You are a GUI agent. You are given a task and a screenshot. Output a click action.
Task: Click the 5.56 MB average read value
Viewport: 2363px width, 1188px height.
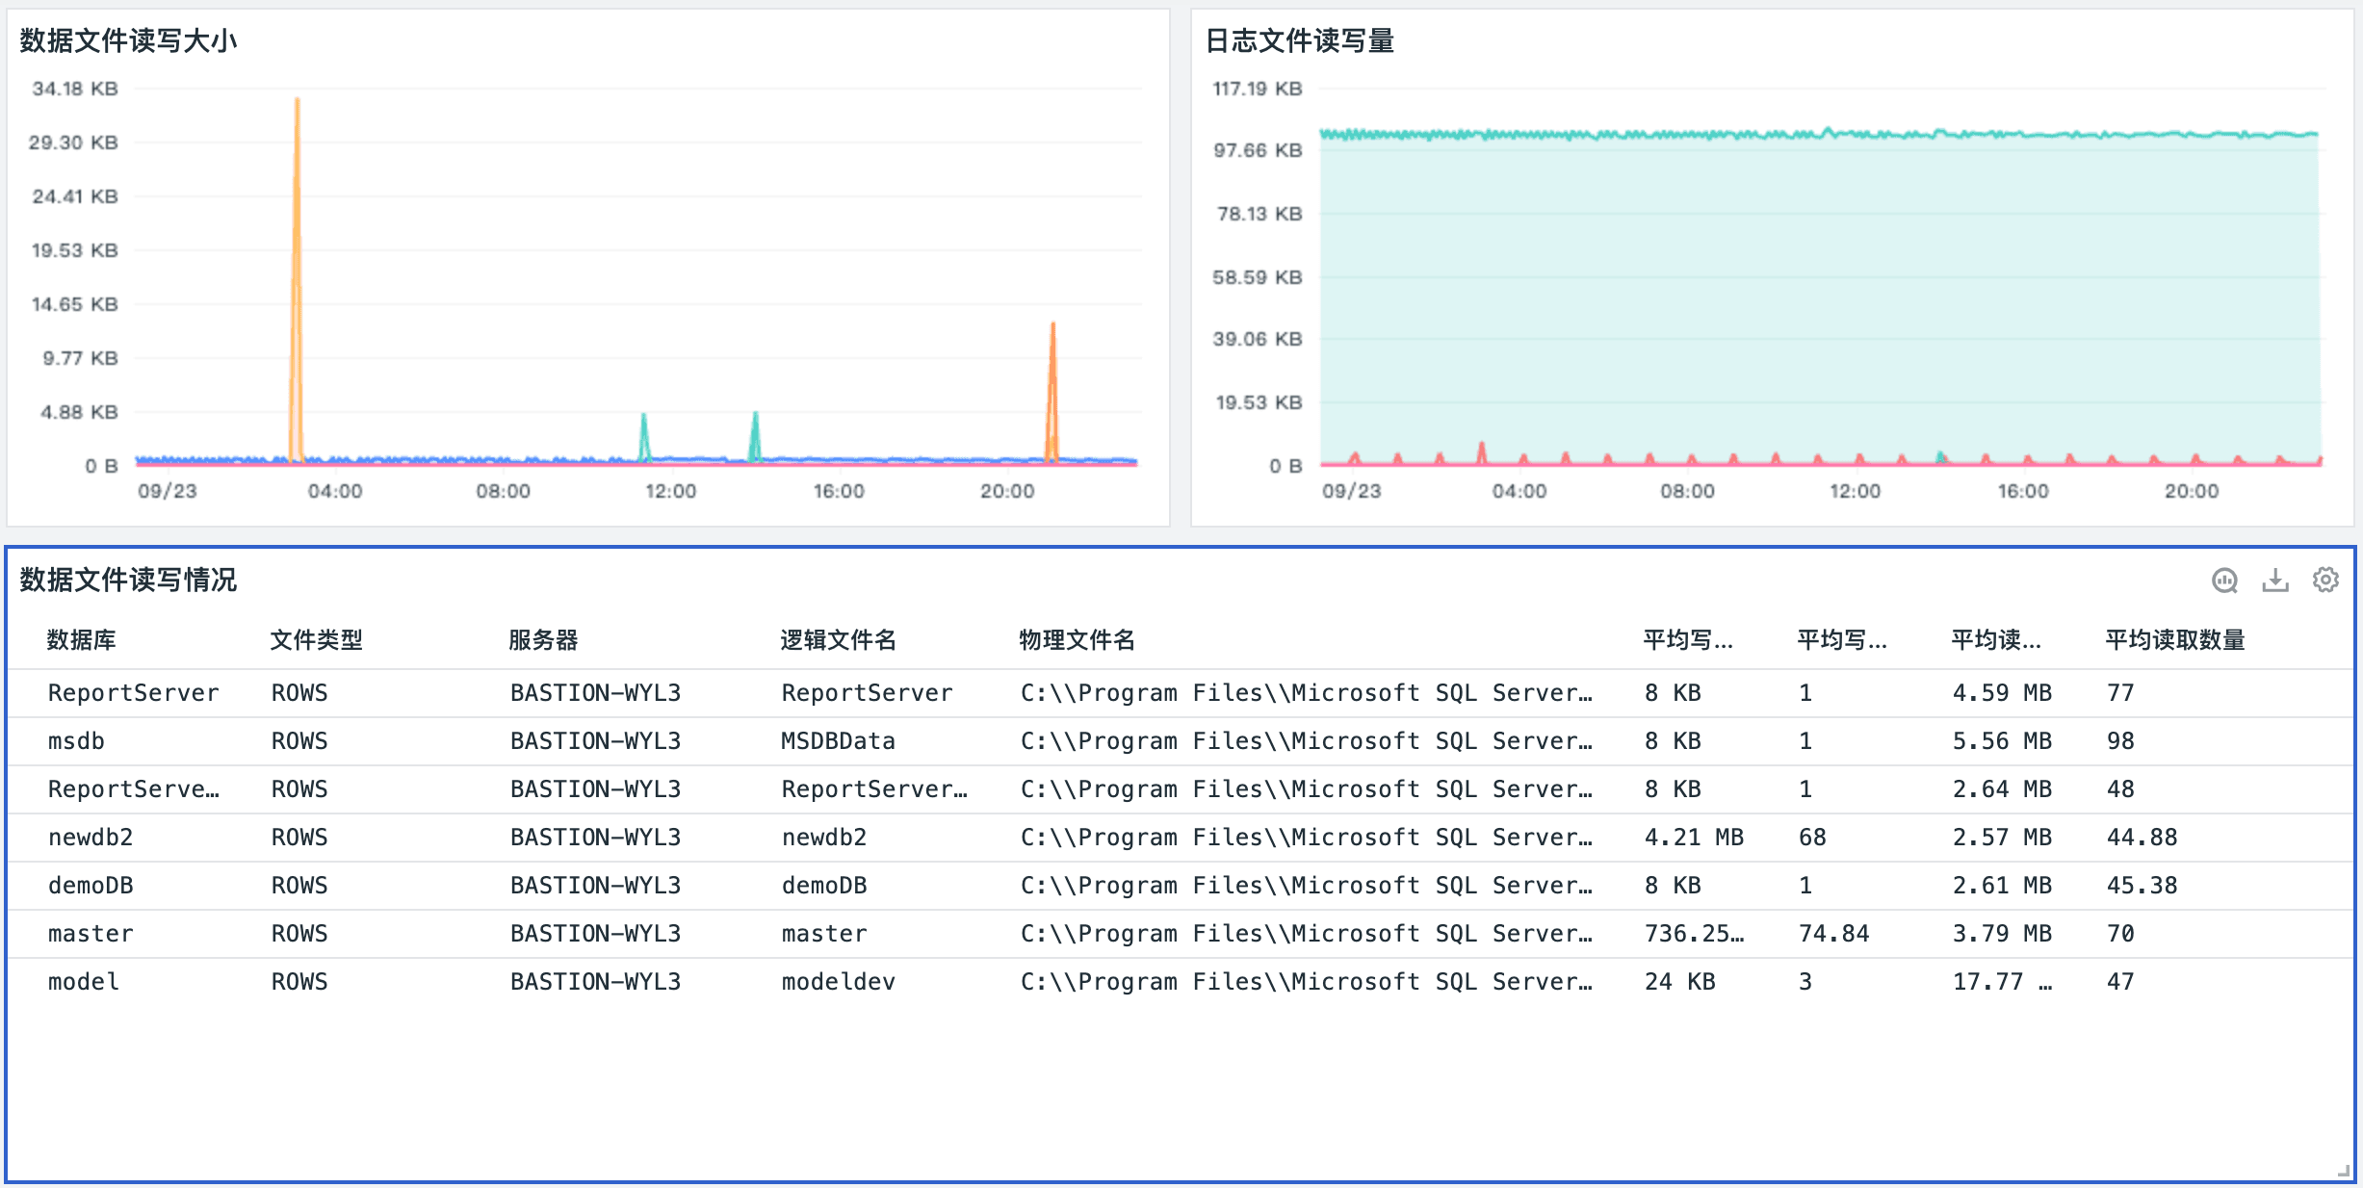(x=2002, y=741)
